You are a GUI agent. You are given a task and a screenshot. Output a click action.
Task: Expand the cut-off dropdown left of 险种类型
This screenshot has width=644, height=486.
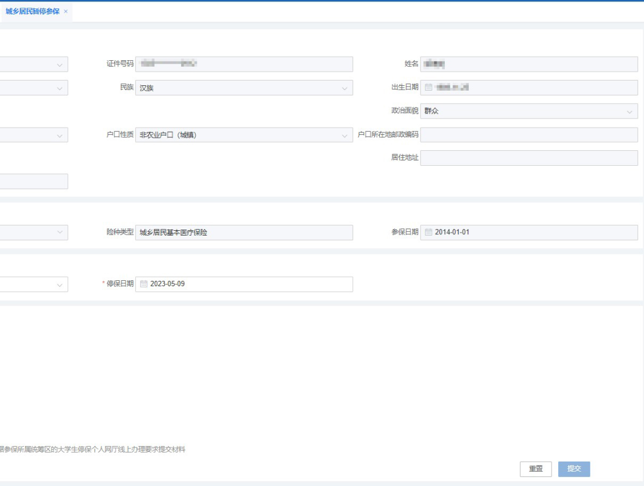(33, 232)
